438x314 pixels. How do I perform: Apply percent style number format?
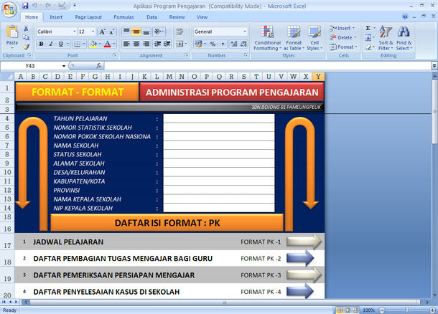point(213,44)
